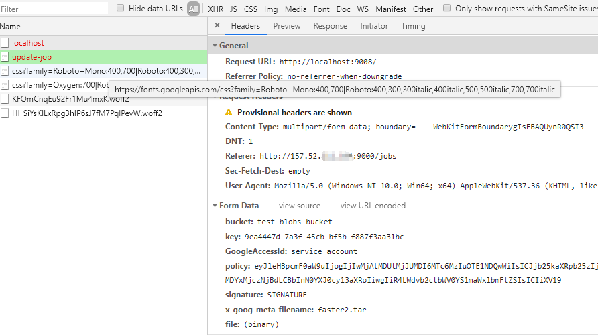Click view URL encoded link
598x335 pixels.
tap(373, 206)
